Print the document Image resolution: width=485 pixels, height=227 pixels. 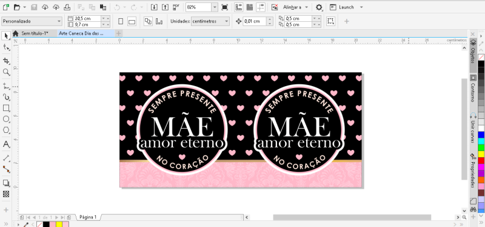click(x=67, y=7)
